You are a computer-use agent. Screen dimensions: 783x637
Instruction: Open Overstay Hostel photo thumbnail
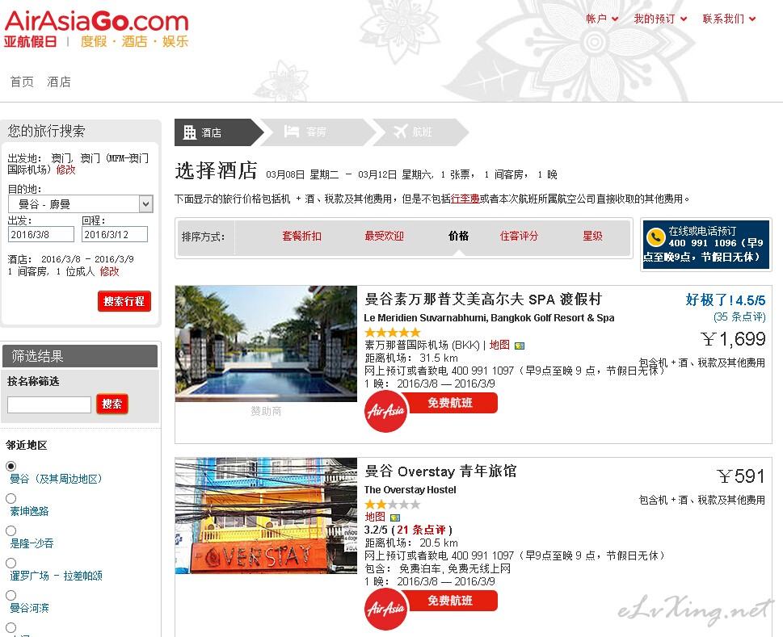266,516
